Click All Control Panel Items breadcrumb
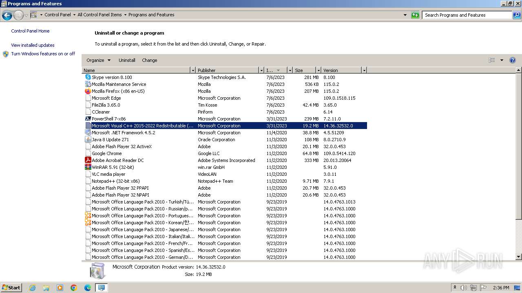The height and width of the screenshot is (293, 522). [100, 15]
